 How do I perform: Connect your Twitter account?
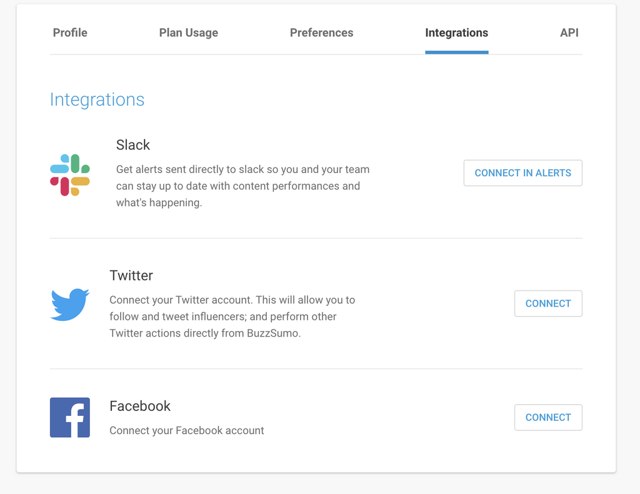point(548,304)
